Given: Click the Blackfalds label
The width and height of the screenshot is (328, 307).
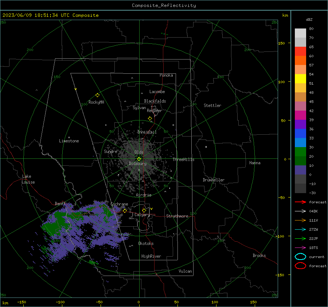Looking at the screenshot, I should click(x=155, y=101).
